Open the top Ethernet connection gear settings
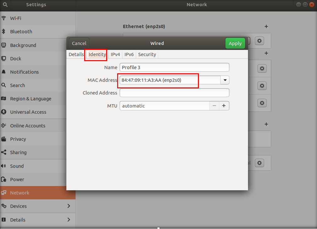 click(260, 41)
